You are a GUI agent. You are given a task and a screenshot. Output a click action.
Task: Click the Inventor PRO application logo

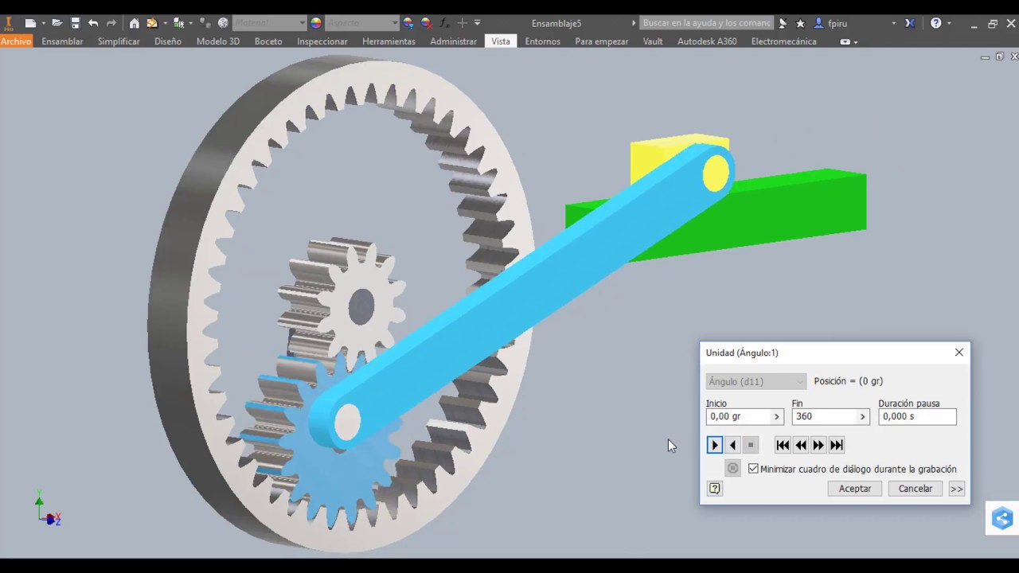tap(10, 23)
